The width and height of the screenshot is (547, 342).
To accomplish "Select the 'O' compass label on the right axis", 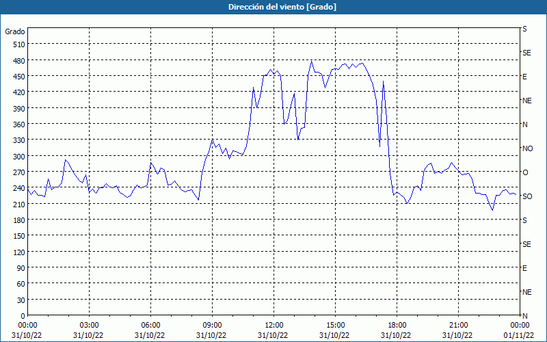I will pyautogui.click(x=525, y=172).
